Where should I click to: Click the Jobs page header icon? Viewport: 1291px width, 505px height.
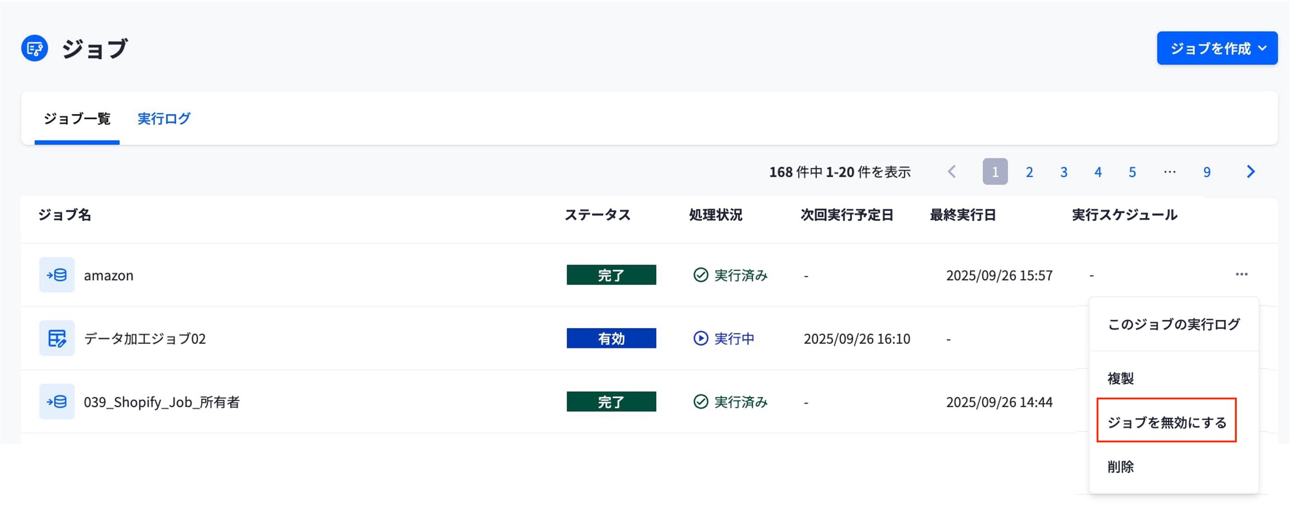(x=34, y=49)
